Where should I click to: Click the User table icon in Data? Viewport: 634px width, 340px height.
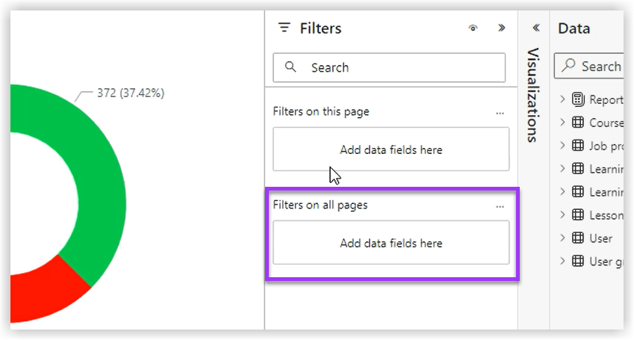577,238
